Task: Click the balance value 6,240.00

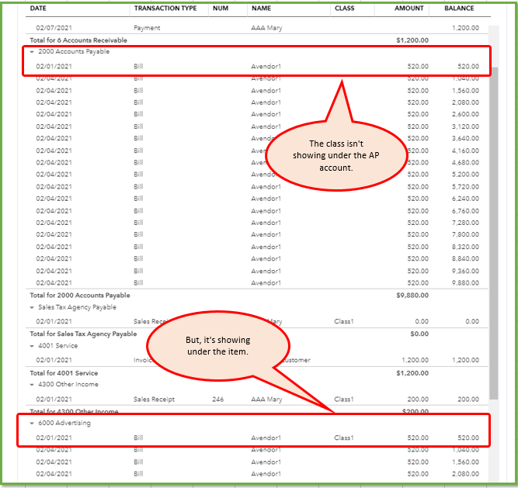Action: tap(465, 199)
